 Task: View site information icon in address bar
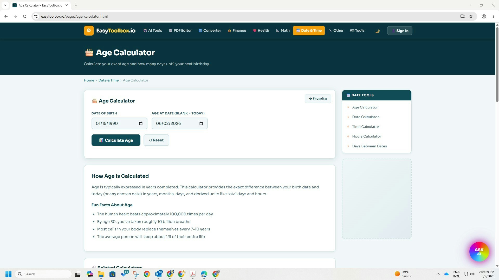pos(36,16)
